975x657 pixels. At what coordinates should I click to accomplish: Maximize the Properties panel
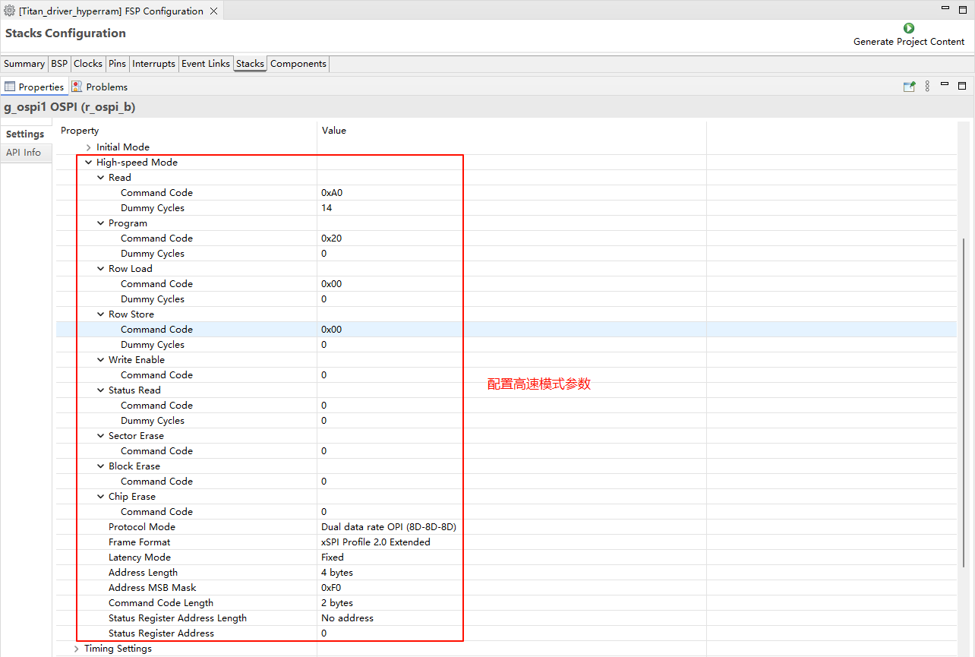pyautogui.click(x=962, y=85)
